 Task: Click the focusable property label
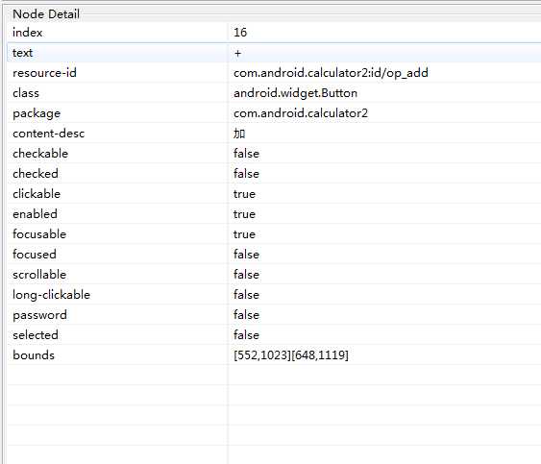pos(39,234)
